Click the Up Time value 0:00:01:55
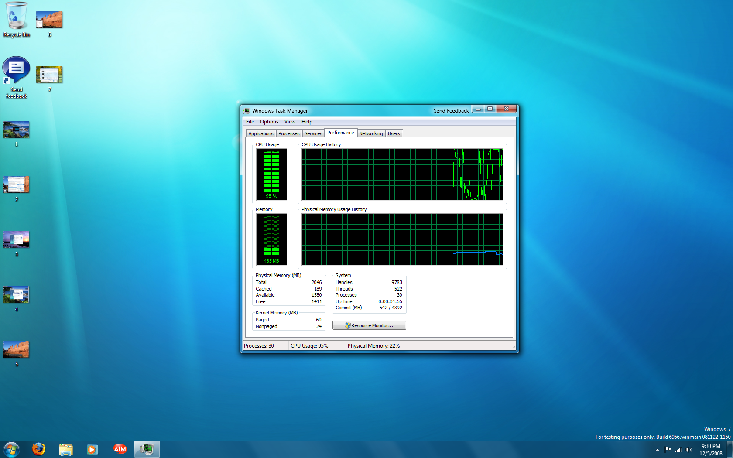733x458 pixels. 390,301
